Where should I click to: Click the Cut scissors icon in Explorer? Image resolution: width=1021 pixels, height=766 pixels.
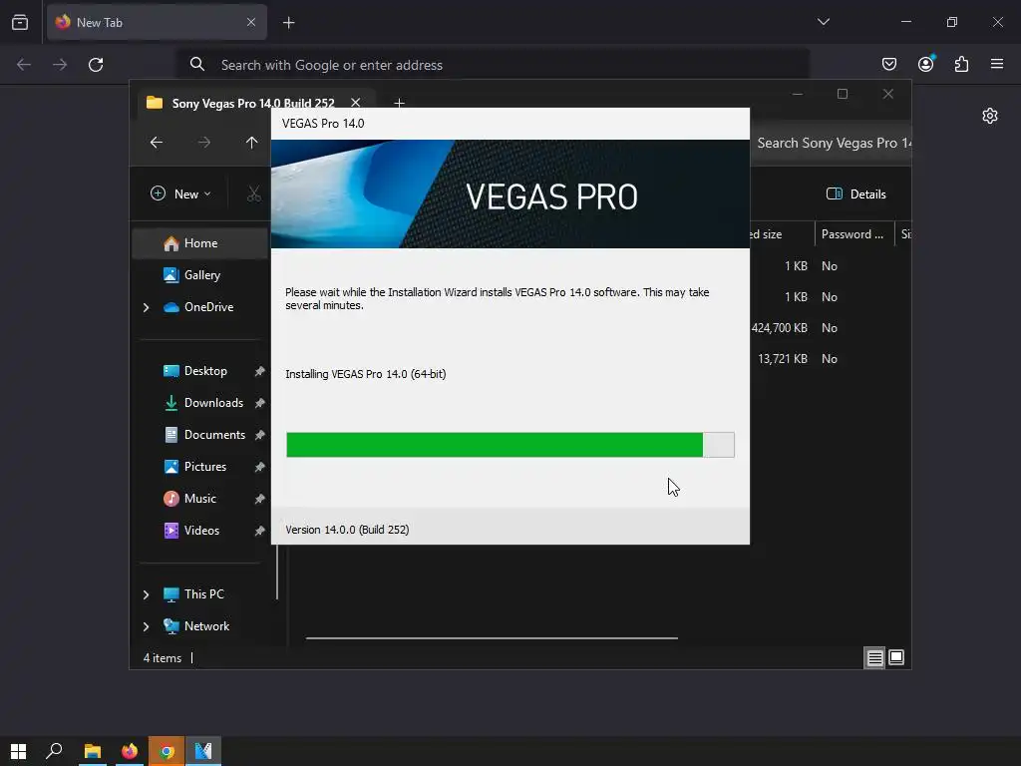click(254, 194)
